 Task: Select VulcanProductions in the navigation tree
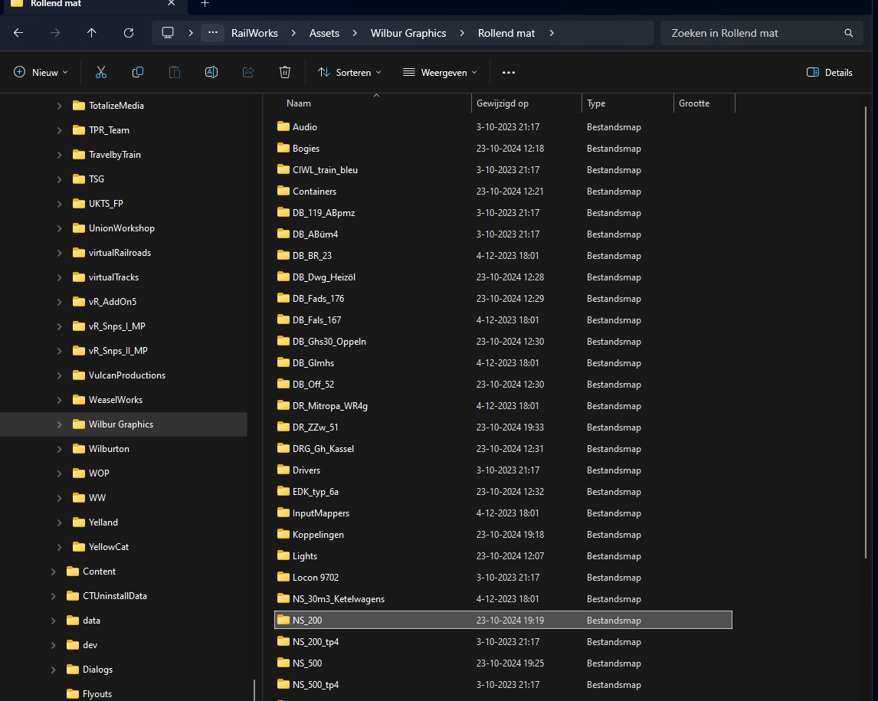(x=127, y=375)
